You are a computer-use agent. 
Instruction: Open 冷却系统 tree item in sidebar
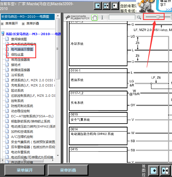[17, 75]
